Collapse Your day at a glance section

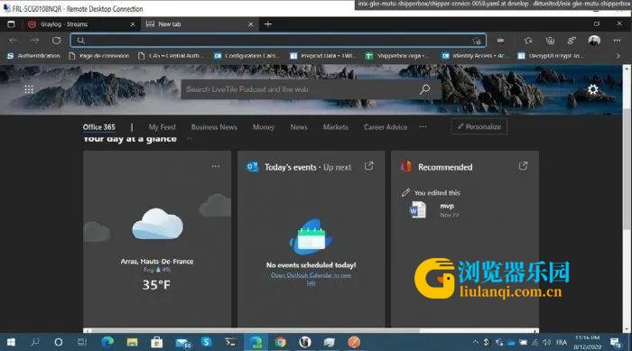coord(189,139)
